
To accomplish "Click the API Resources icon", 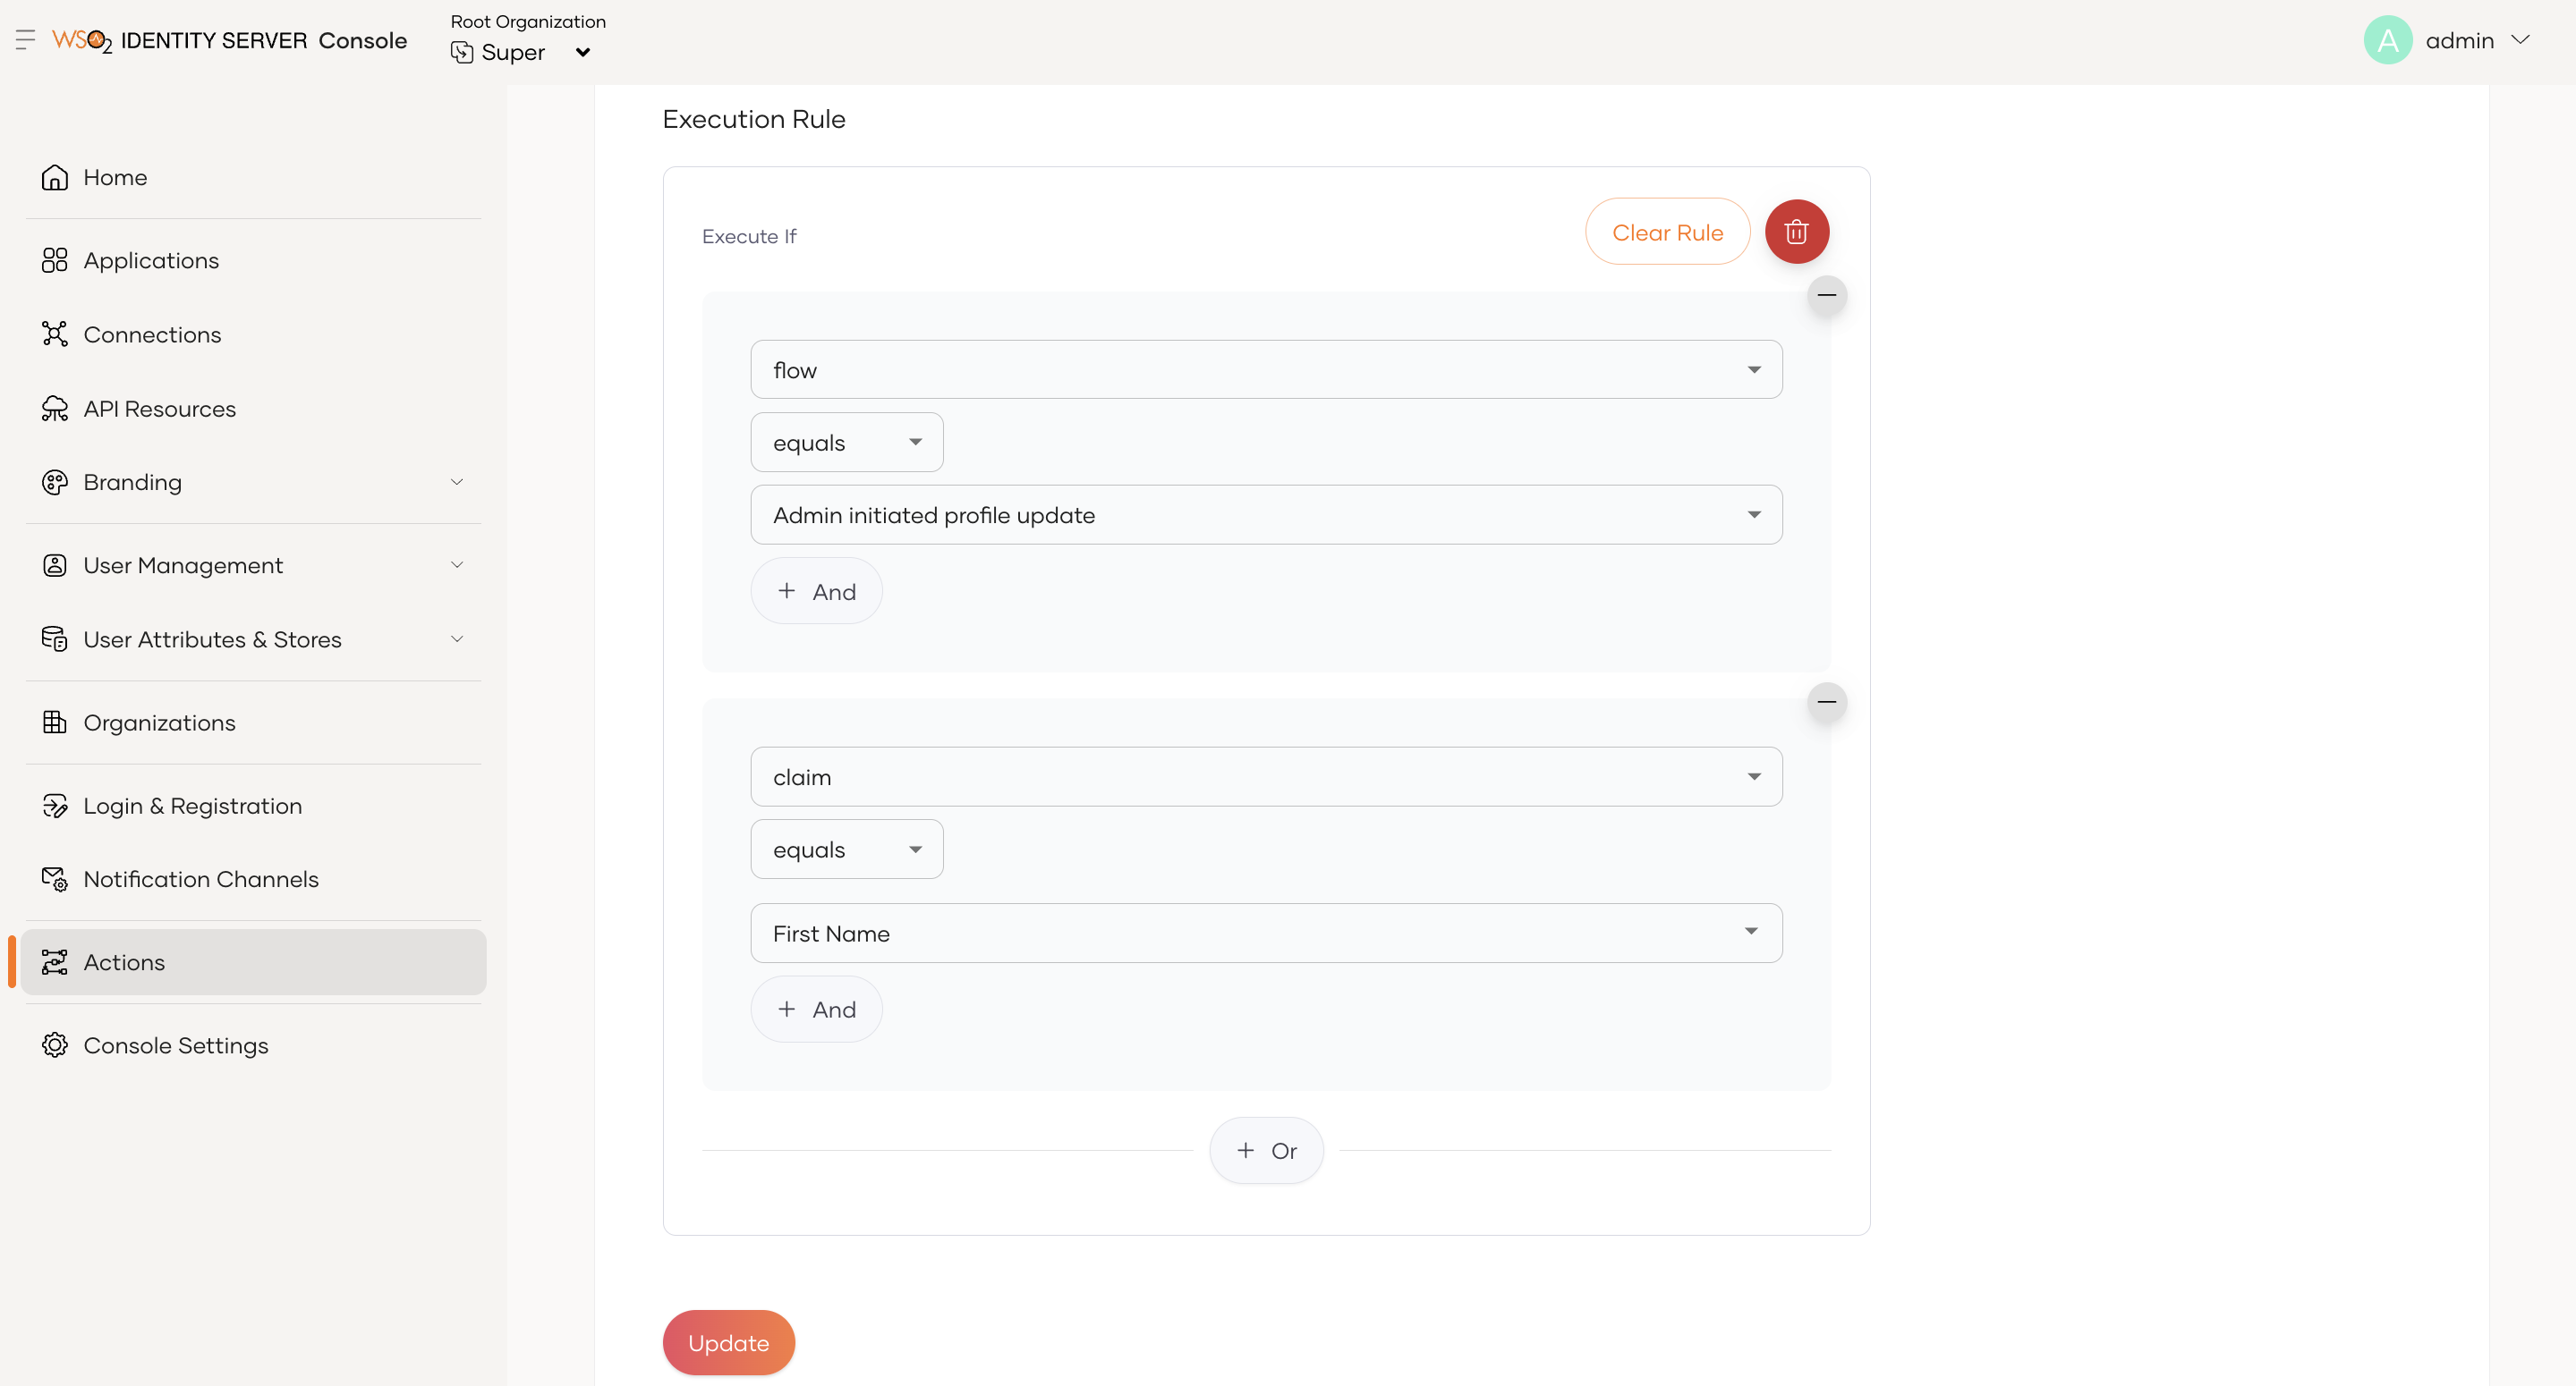I will [x=55, y=409].
